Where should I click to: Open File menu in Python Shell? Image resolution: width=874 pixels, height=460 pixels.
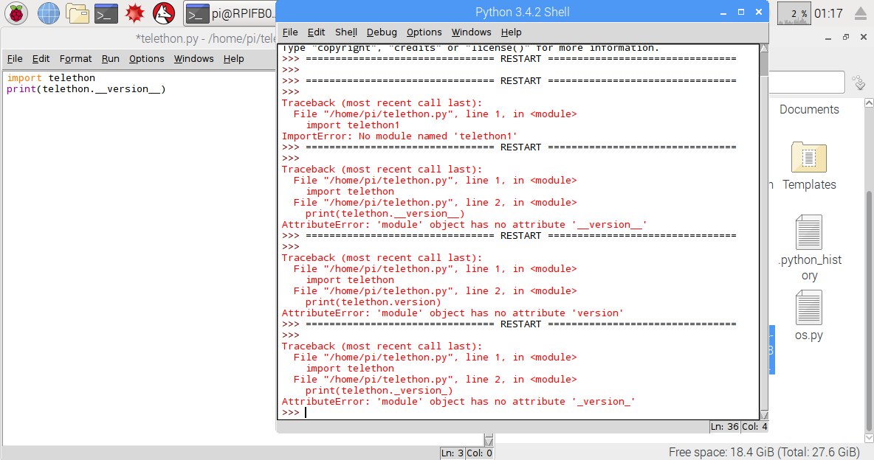tap(290, 32)
